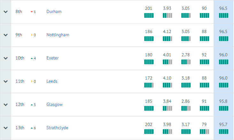Expand the Nottingham row details
Screen dimensions: 234x140
point(5,35)
